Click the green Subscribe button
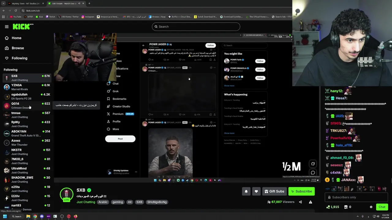 tap(302, 191)
